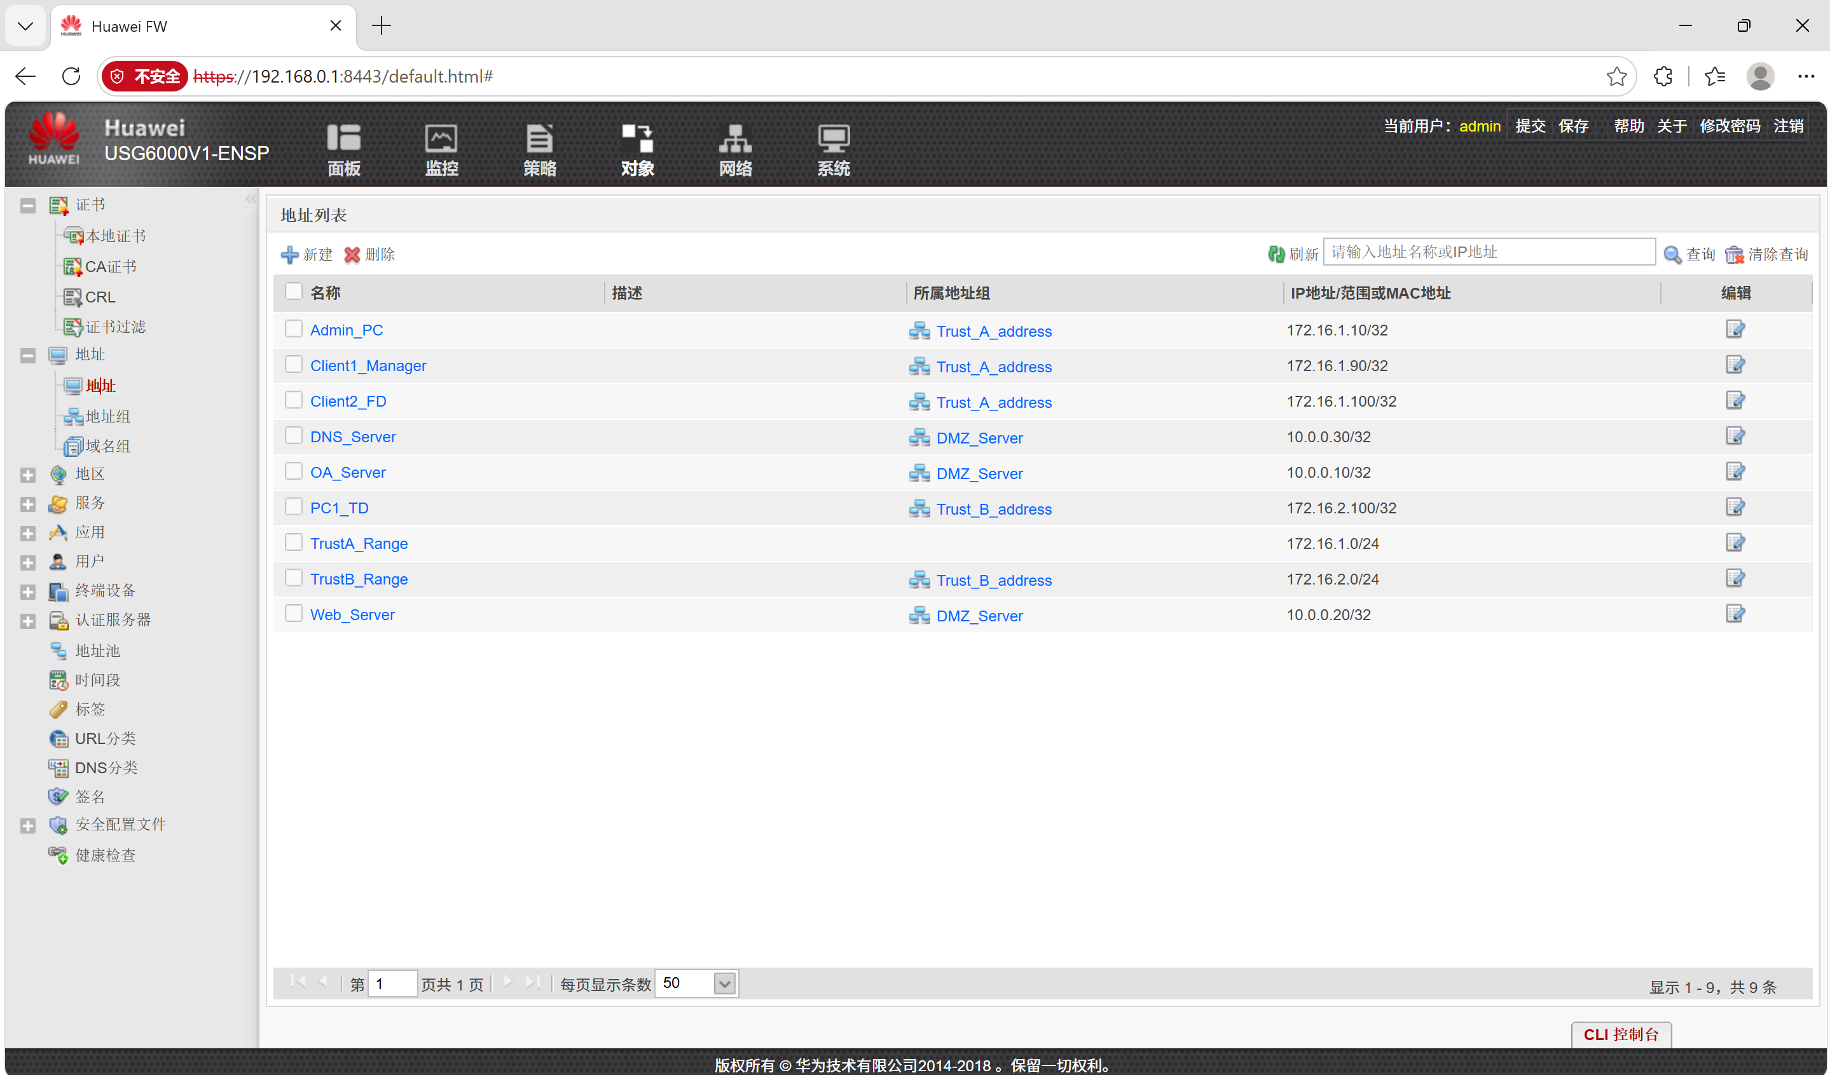Image resolution: width=1830 pixels, height=1075 pixels.
Task: Check the TrustB_Range row checkbox
Action: pos(293,578)
